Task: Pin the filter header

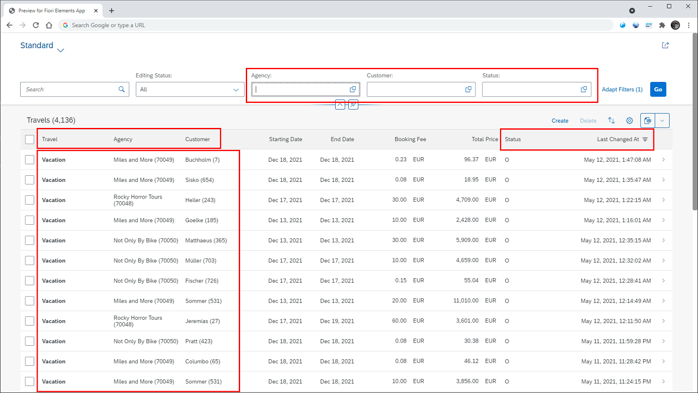Action: pyautogui.click(x=353, y=105)
